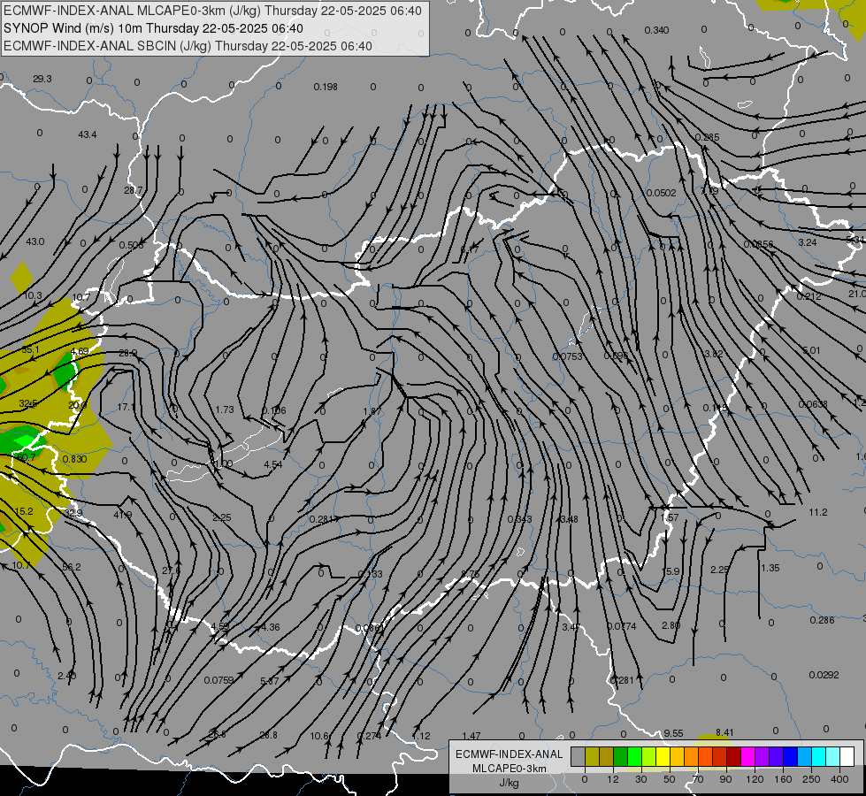Click the map value '1.87'
This screenshot has height=796, width=866.
pos(372,410)
